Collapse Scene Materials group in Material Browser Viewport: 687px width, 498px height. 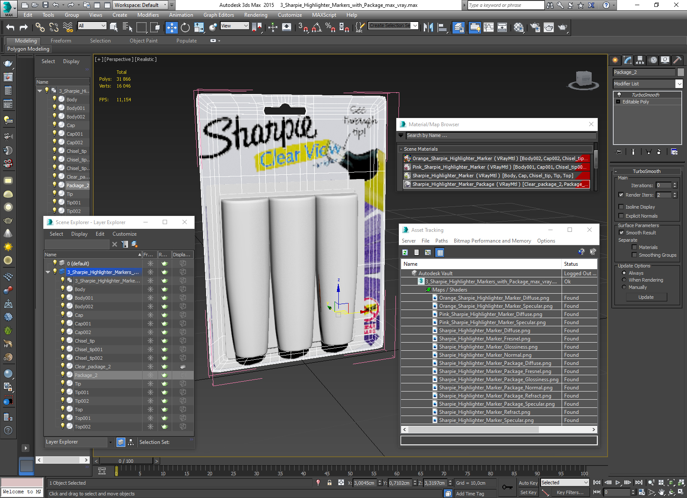401,149
